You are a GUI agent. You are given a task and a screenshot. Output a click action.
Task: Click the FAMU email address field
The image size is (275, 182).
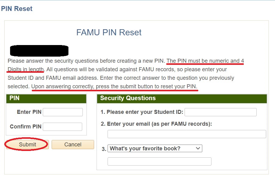pos(187,134)
